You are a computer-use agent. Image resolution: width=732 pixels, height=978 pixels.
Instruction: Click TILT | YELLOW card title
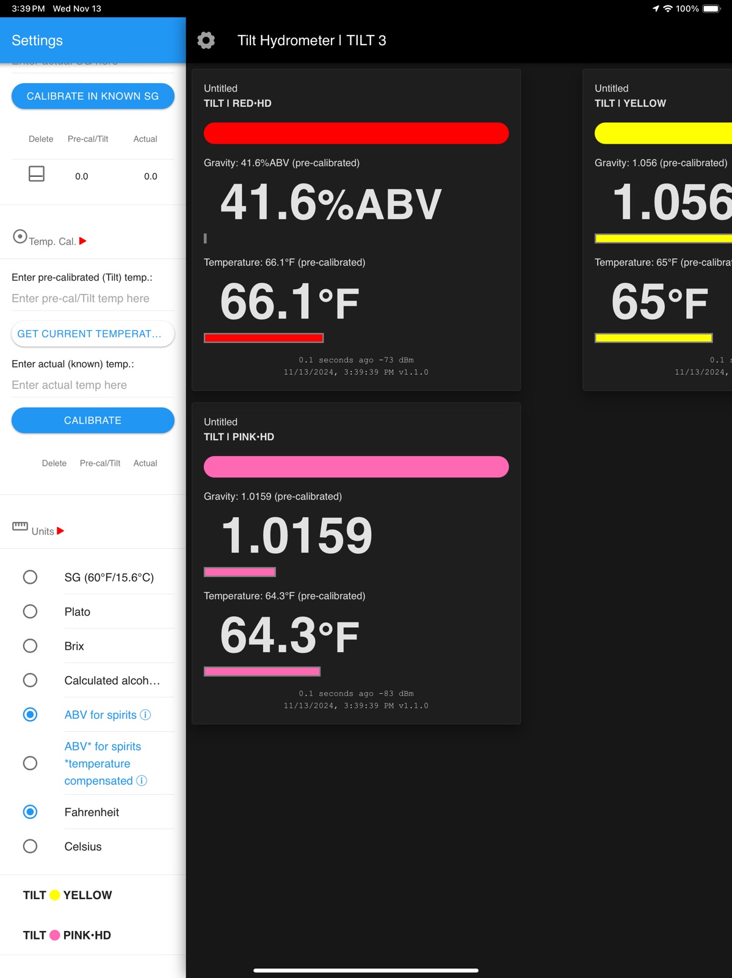(x=630, y=103)
